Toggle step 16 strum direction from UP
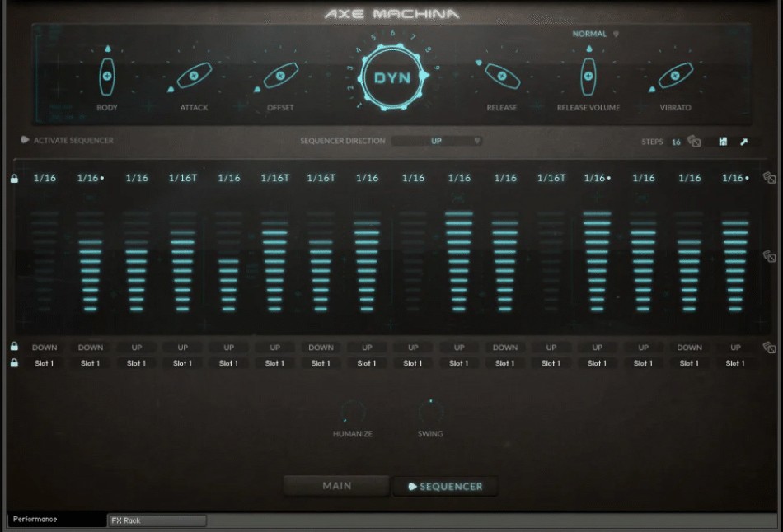The width and height of the screenshot is (783, 532). [x=735, y=348]
